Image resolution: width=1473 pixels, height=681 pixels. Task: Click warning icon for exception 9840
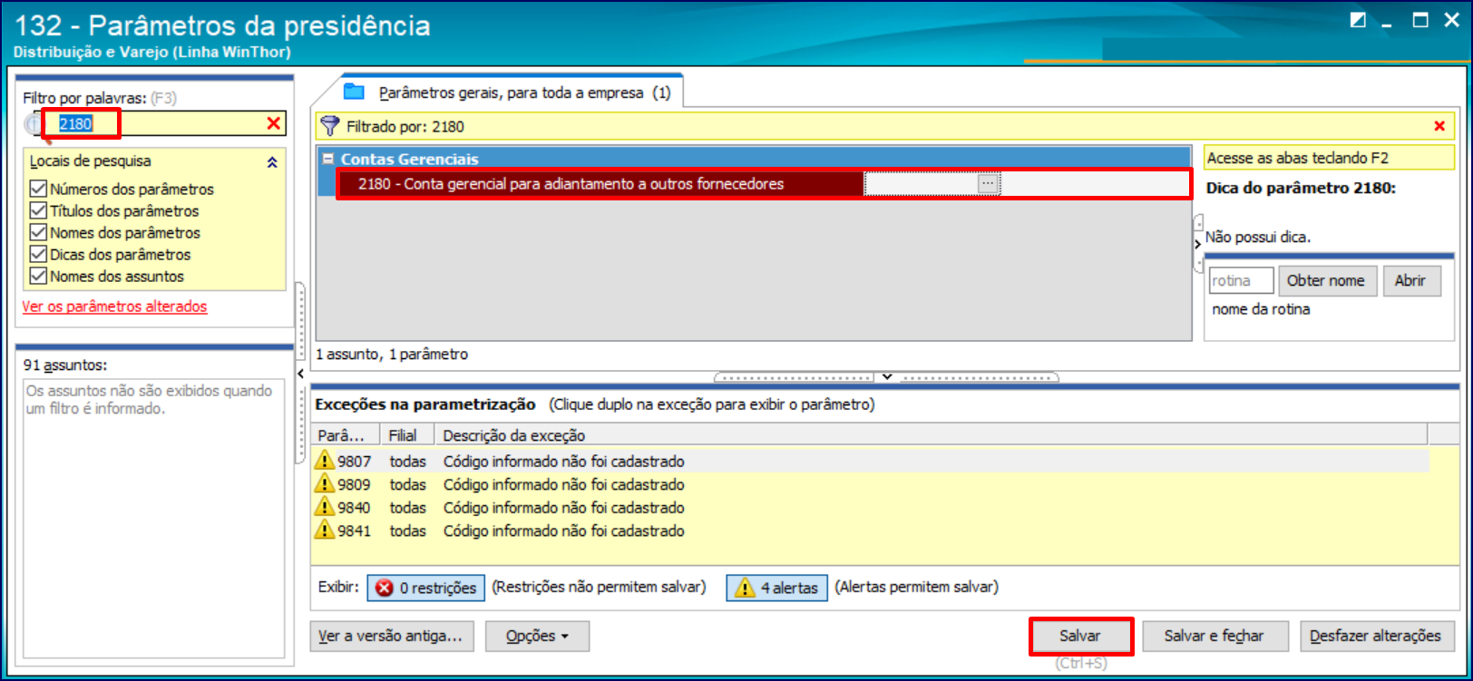(325, 507)
